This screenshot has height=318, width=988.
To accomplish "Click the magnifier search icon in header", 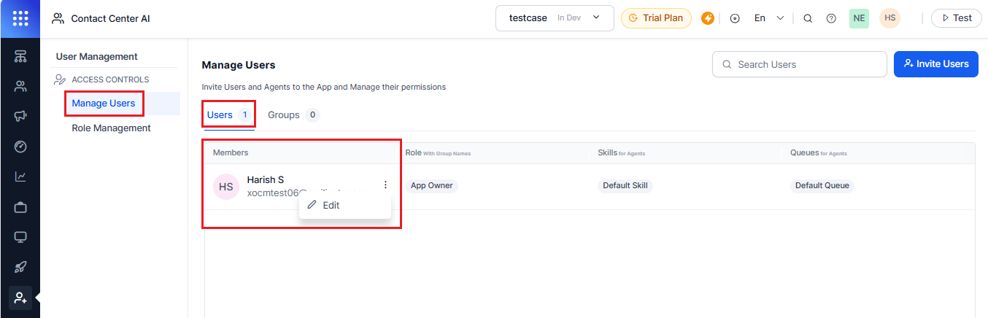I will [808, 18].
